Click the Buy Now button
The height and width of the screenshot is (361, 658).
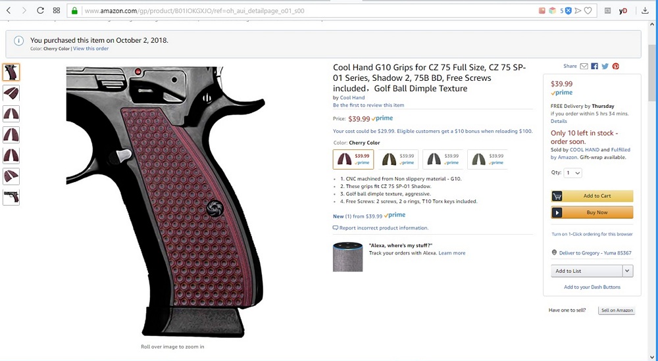click(x=592, y=212)
